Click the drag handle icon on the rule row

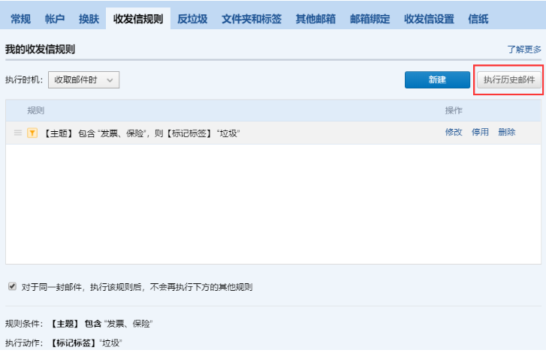coord(17,133)
